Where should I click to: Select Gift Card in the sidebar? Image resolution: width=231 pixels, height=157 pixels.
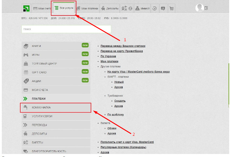[39, 72]
